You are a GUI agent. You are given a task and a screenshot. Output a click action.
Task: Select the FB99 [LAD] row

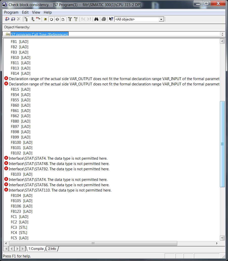click(21, 137)
